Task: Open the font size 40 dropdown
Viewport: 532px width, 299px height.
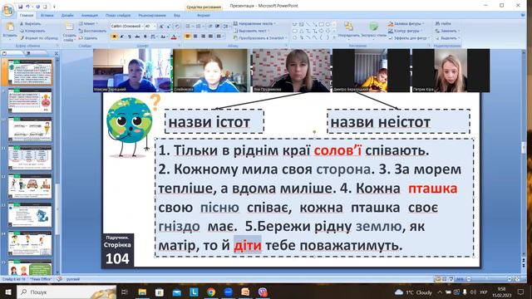Action: [x=155, y=26]
